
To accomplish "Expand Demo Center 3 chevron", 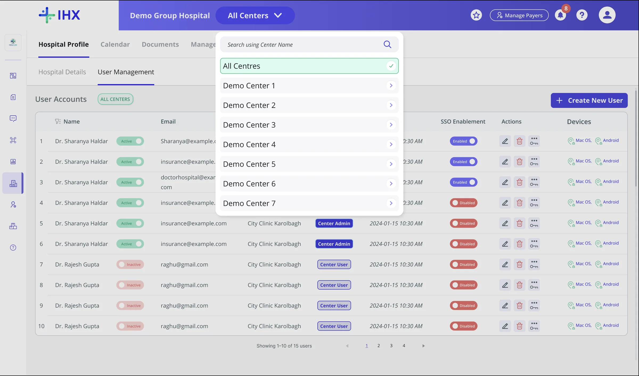I will pos(391,125).
